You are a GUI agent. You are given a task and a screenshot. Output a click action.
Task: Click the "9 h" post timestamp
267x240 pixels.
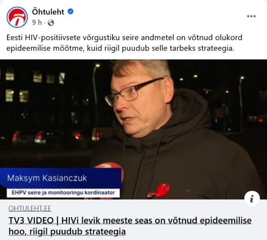click(37, 23)
